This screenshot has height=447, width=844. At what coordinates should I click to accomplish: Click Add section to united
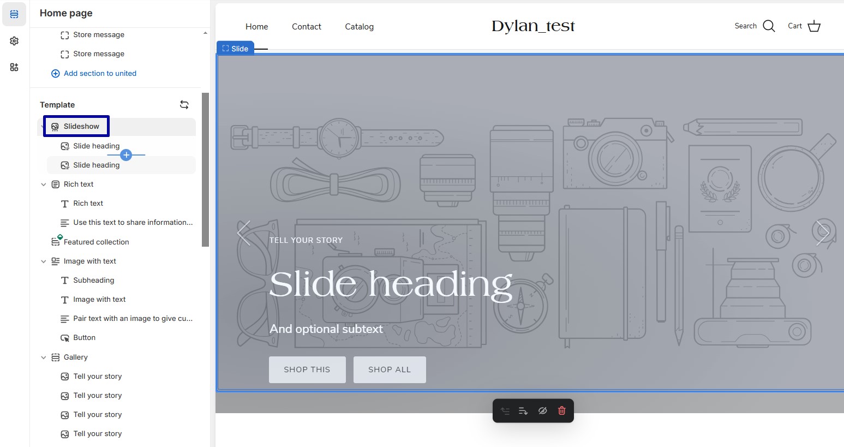click(94, 73)
